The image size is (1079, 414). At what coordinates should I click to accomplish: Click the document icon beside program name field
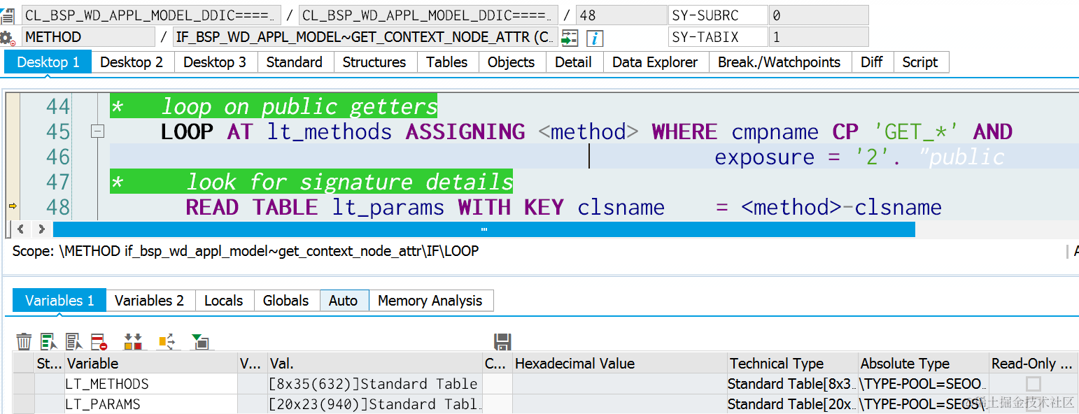[8, 15]
